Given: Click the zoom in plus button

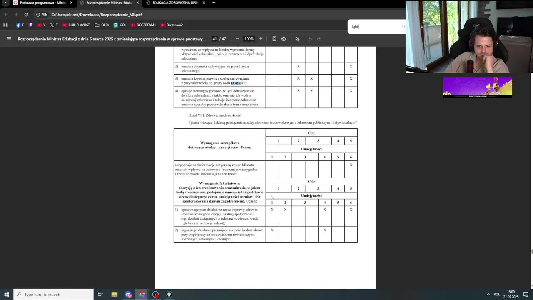Looking at the screenshot, I should [x=261, y=39].
